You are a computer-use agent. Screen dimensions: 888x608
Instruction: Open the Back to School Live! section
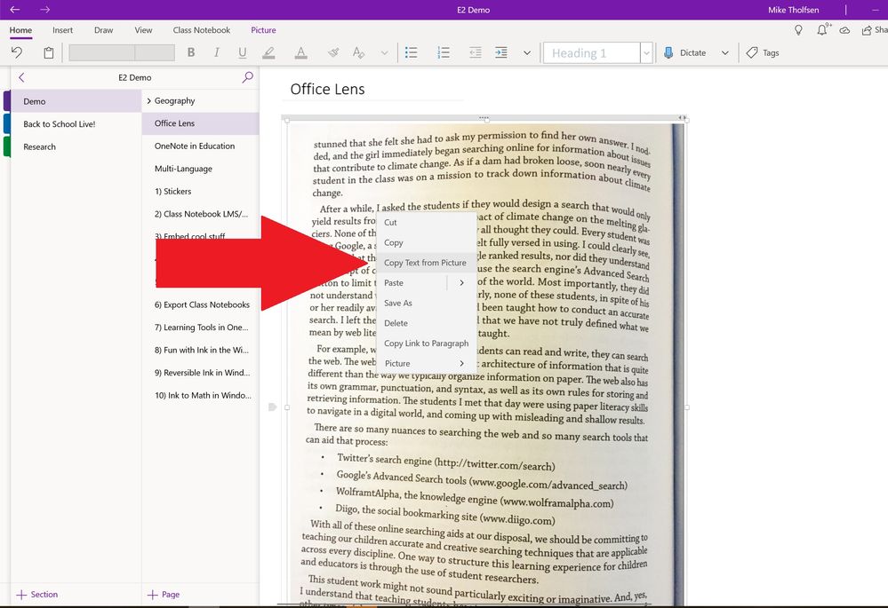coord(76,124)
